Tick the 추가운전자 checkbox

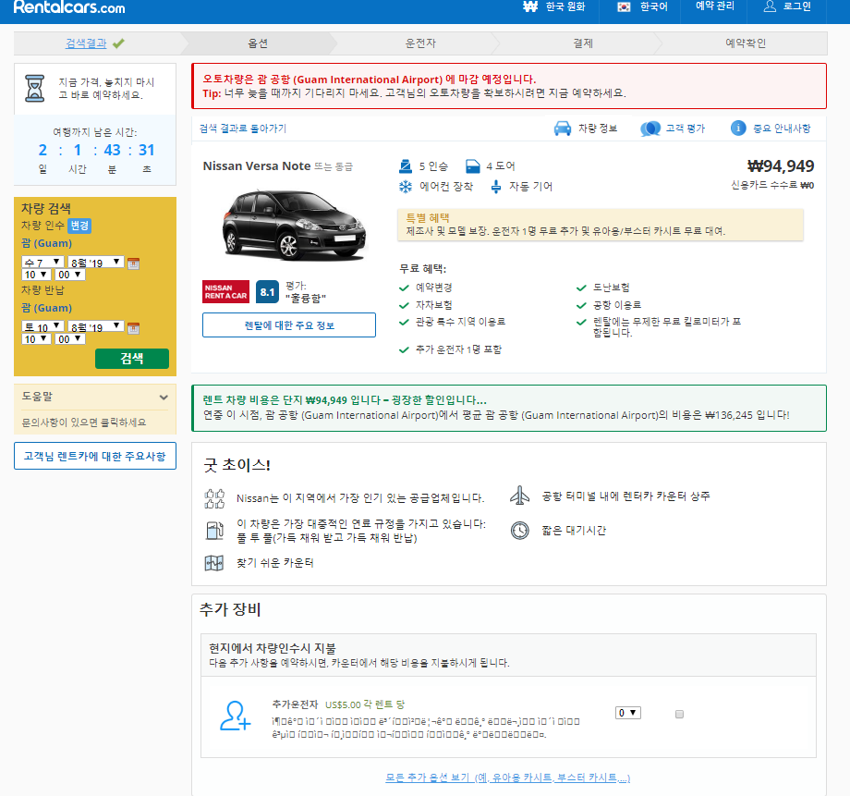tap(679, 714)
